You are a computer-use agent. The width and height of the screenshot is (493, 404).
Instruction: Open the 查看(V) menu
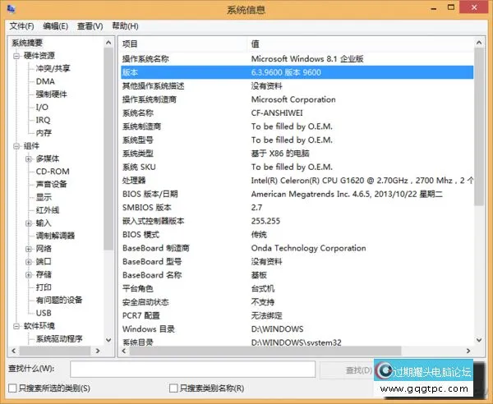[90, 26]
